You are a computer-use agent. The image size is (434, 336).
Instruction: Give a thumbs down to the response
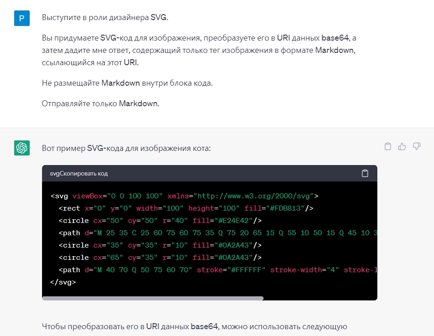[417, 146]
